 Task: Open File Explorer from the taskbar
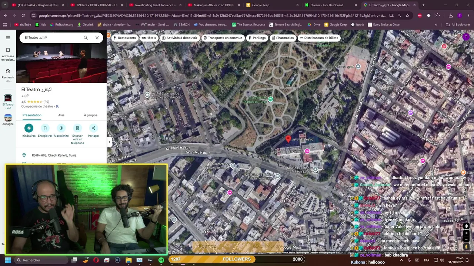click(x=128, y=260)
